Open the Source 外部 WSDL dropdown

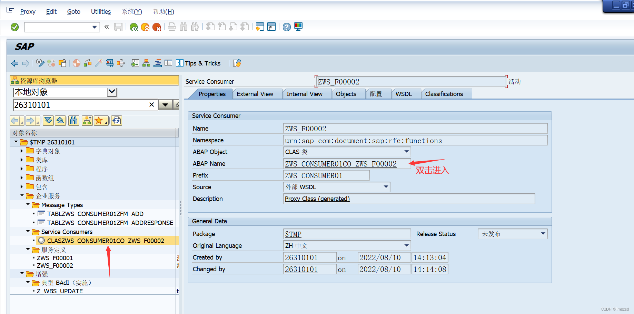tap(386, 187)
